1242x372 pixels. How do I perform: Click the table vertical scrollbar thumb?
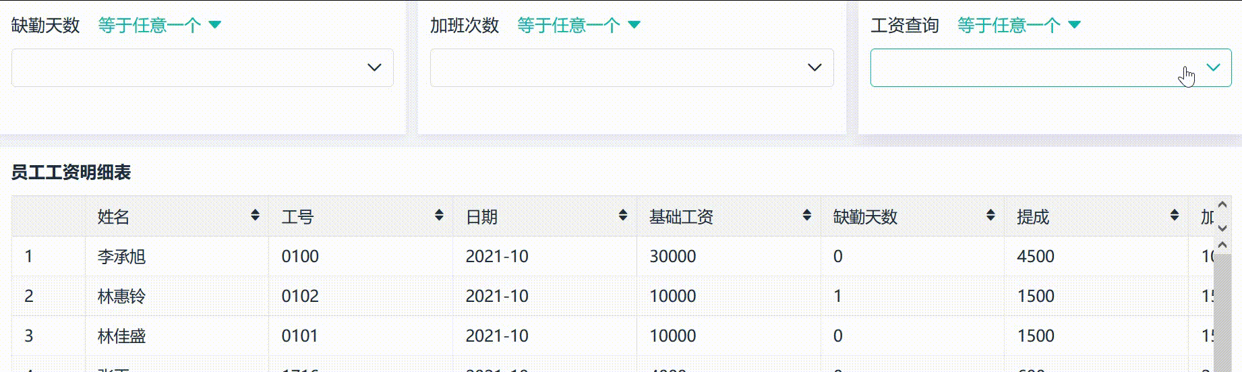tap(1222, 310)
